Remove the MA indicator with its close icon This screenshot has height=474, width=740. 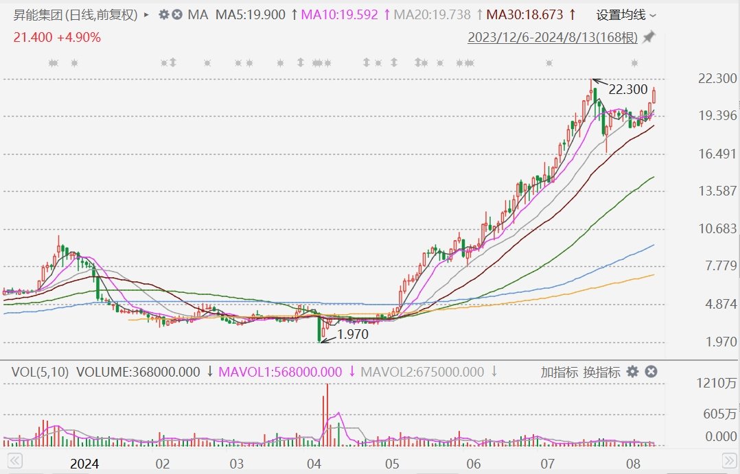(177, 14)
